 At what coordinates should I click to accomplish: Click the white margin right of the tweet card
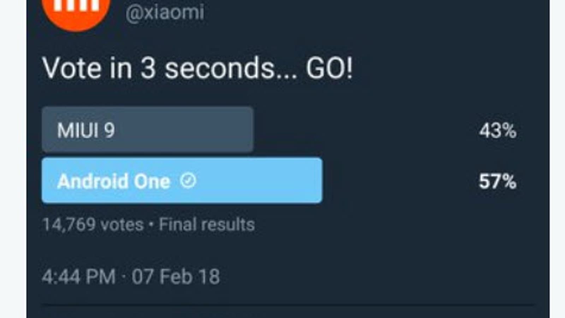tap(557, 159)
